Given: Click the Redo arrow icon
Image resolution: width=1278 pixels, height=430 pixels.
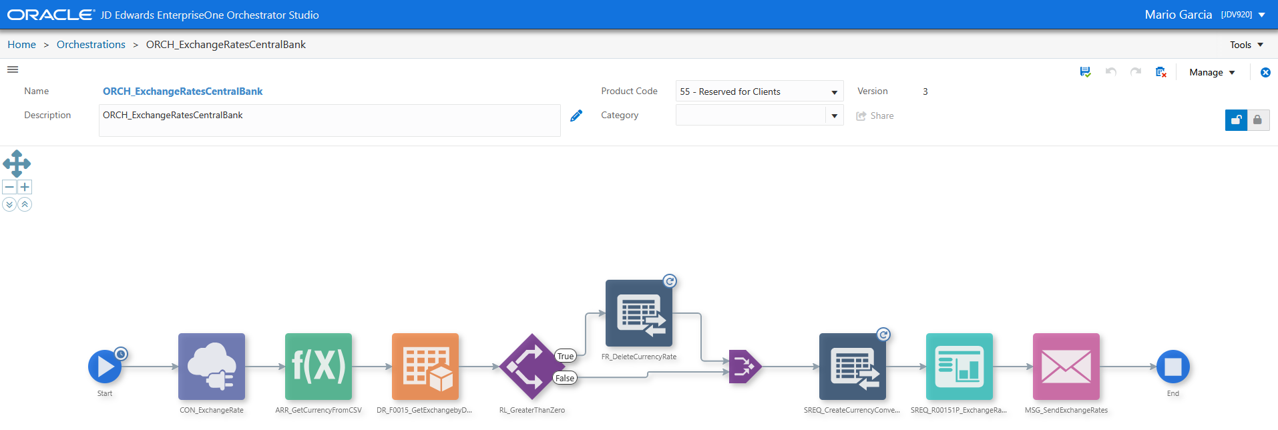Looking at the screenshot, I should pyautogui.click(x=1135, y=72).
